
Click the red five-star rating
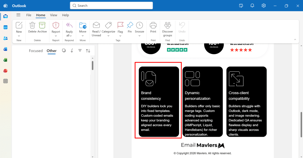coord(241,50)
